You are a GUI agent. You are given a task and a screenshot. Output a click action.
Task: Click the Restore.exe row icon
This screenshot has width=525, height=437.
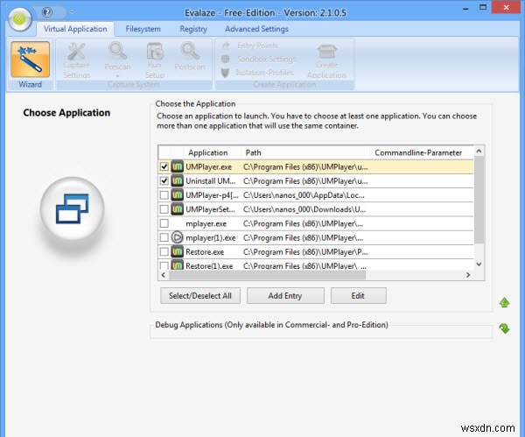(177, 251)
